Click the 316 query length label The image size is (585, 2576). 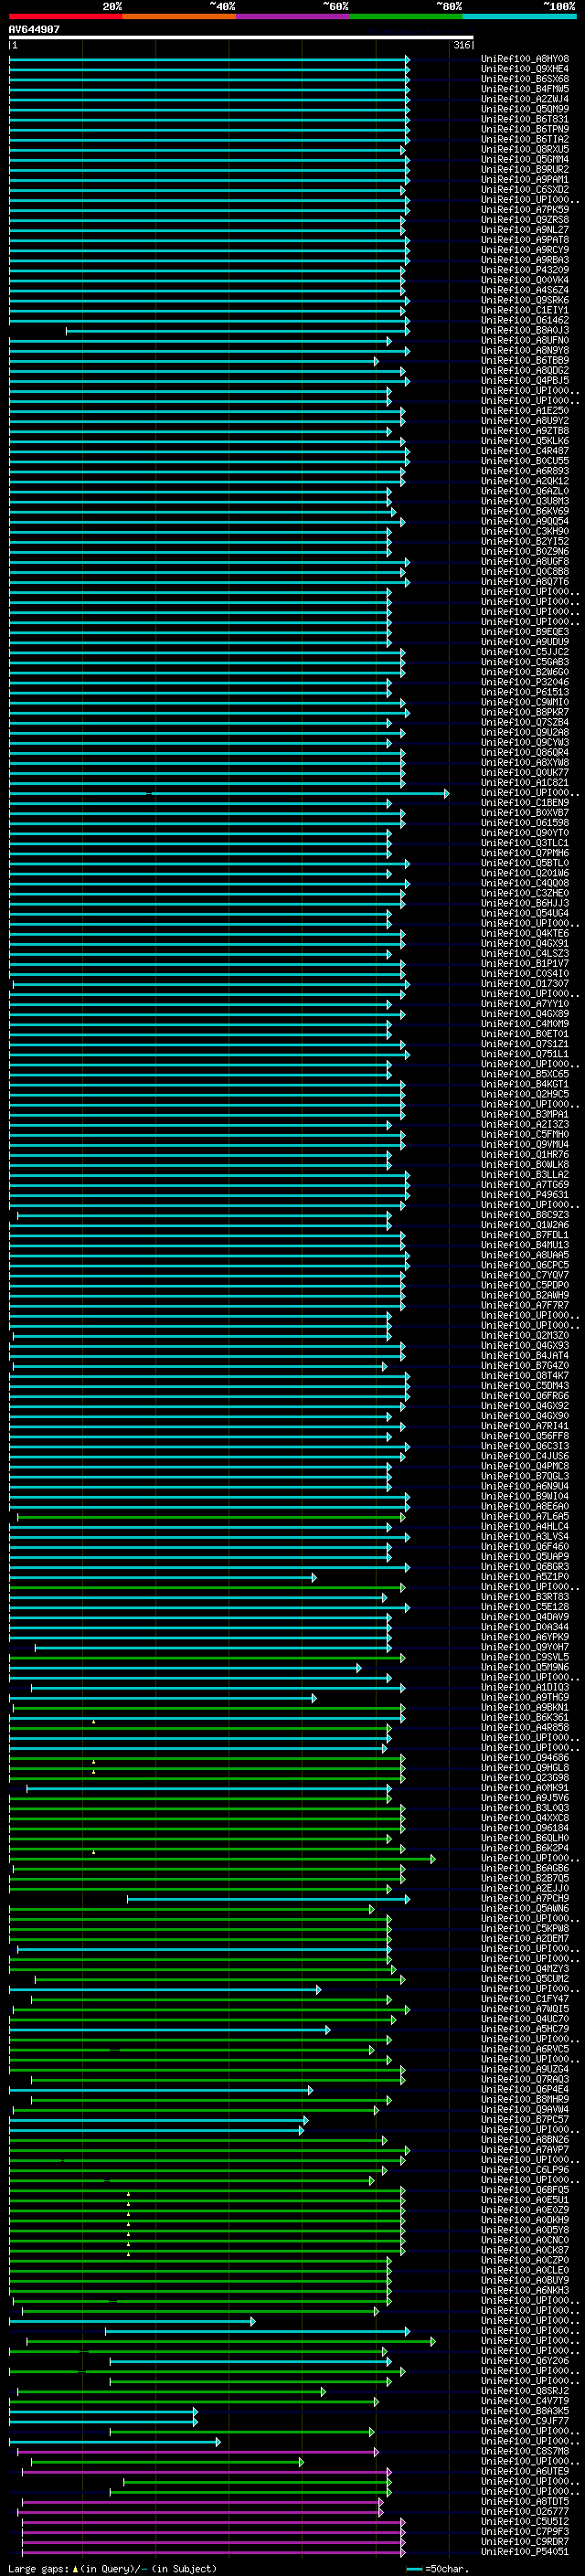461,45
